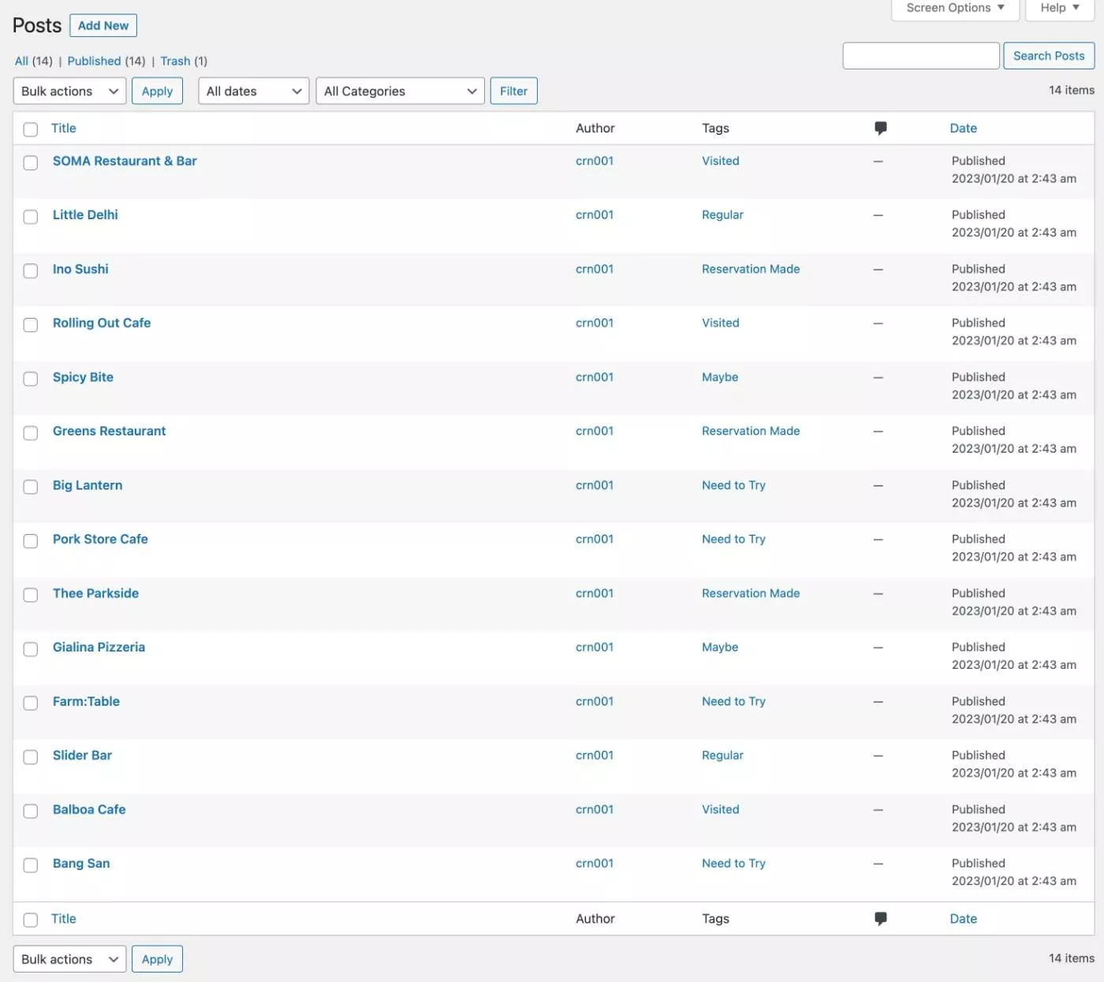1104x982 pixels.
Task: Click Maybe tag on Gialina Pizzeria row
Action: click(x=720, y=648)
